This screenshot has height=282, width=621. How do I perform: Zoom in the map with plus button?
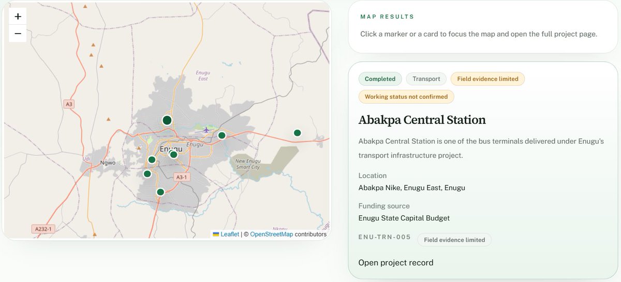coord(18,17)
